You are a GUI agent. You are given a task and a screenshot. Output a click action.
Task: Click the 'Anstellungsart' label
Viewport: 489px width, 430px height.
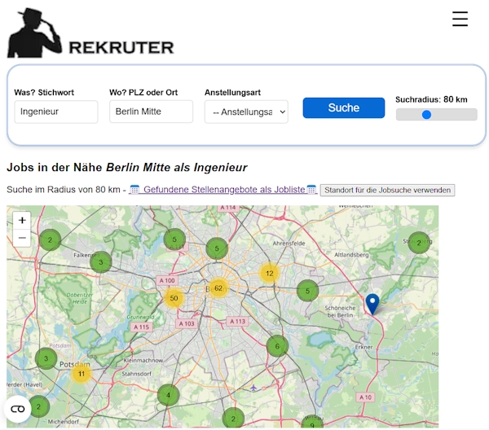point(232,93)
